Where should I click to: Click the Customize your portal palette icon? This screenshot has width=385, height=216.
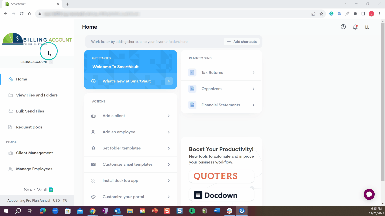tap(93, 197)
